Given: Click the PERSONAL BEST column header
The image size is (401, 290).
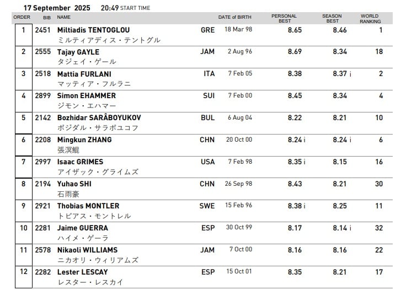Looking at the screenshot, I should 284,18.
